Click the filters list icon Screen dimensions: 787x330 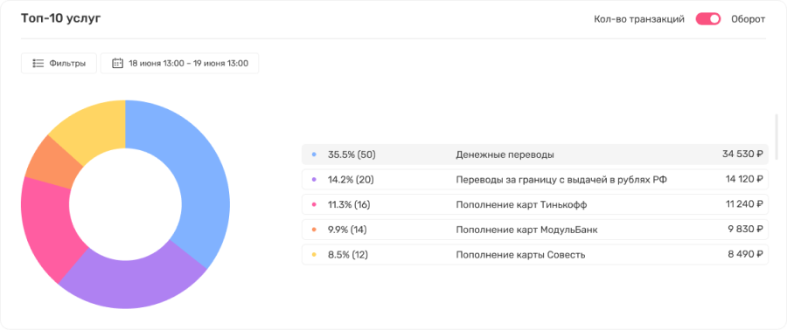click(x=38, y=64)
